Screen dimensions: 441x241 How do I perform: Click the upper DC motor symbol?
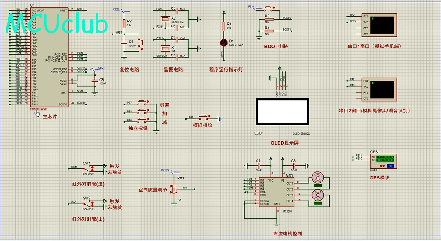[318, 178]
